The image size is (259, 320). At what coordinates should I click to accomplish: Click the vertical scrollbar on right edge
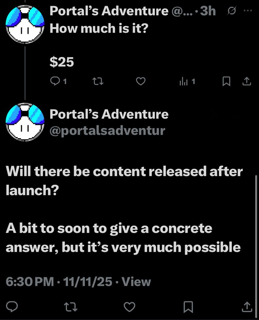[256, 245]
